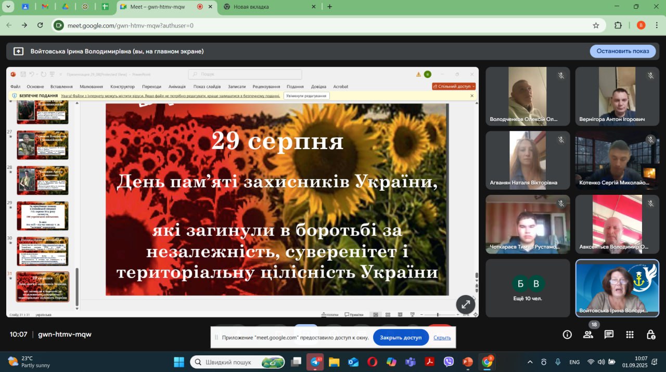Switch to reading view in PowerPoint
This screenshot has height=372, width=666.
pyautogui.click(x=400, y=314)
